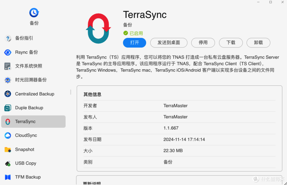Maximize the window
The width and height of the screenshot is (287, 185).
click(271, 2)
